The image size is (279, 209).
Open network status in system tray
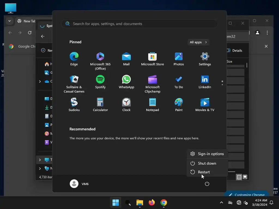click(239, 202)
